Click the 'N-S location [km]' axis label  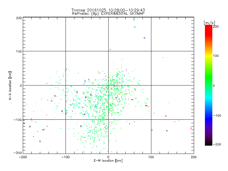point(10,85)
